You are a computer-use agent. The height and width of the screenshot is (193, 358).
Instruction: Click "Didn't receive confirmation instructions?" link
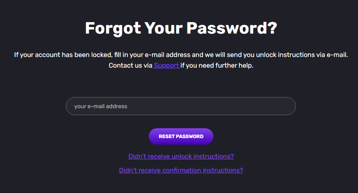click(181, 170)
